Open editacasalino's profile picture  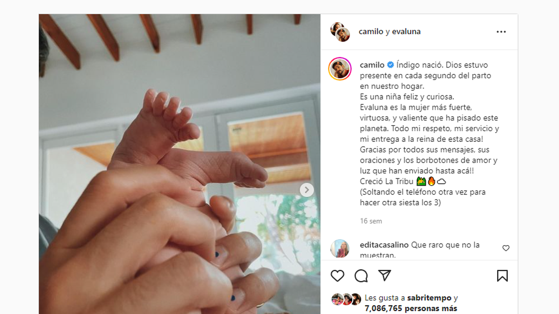coord(340,249)
